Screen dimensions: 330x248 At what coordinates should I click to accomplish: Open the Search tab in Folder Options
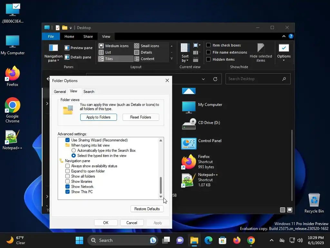point(89,92)
